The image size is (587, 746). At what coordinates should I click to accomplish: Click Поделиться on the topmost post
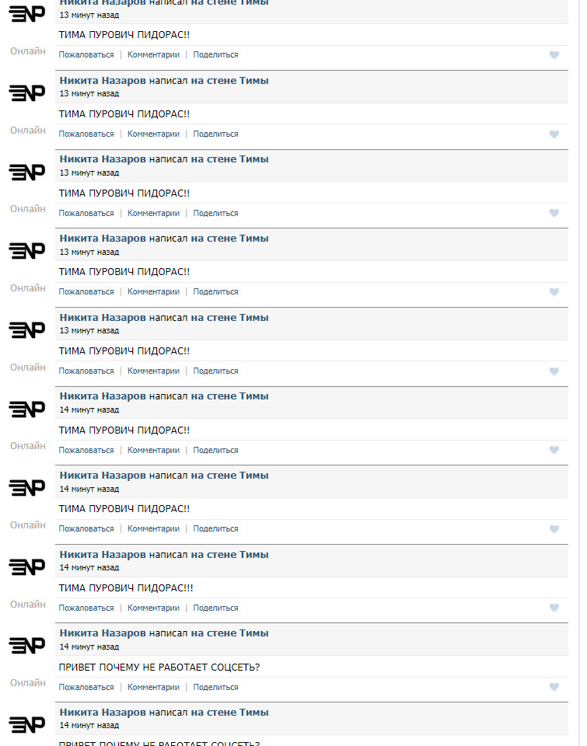215,55
